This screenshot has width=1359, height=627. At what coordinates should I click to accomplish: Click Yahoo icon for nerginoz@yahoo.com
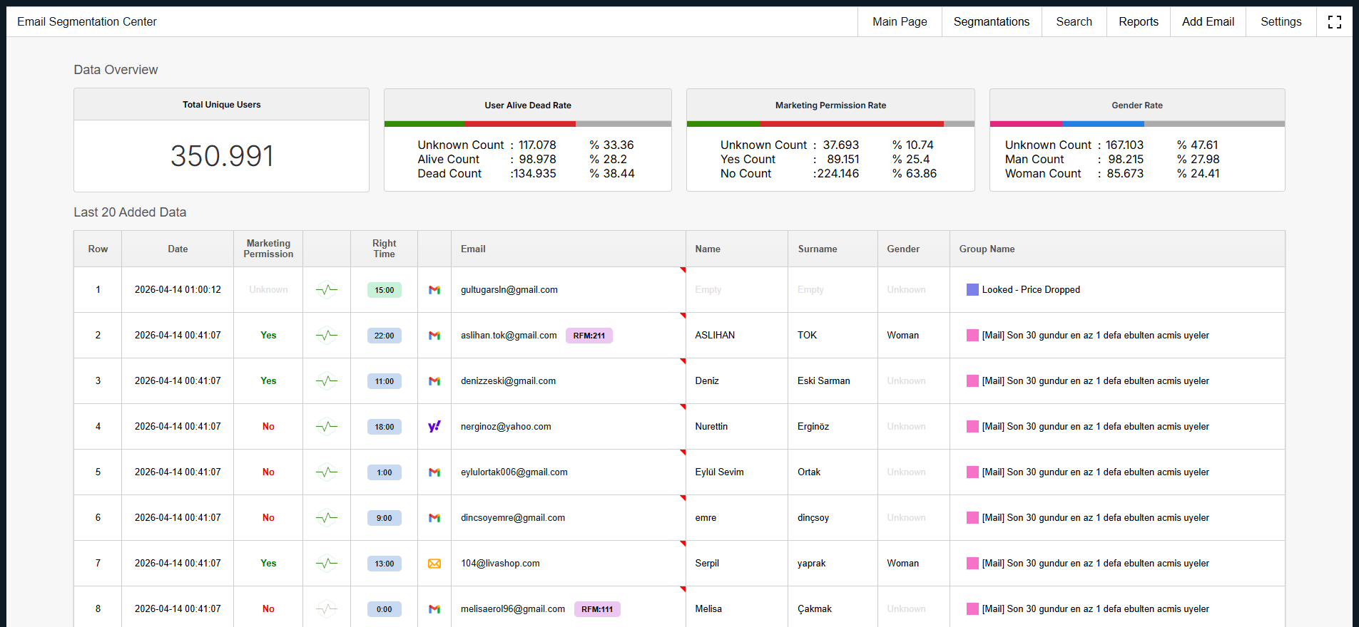(434, 427)
